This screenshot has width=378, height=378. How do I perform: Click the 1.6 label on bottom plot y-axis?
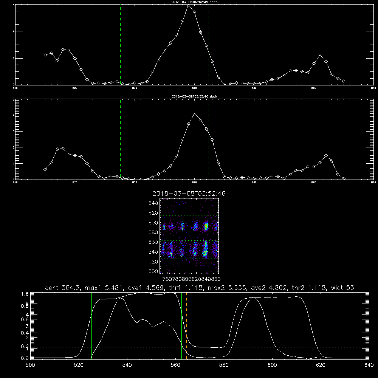25,294
